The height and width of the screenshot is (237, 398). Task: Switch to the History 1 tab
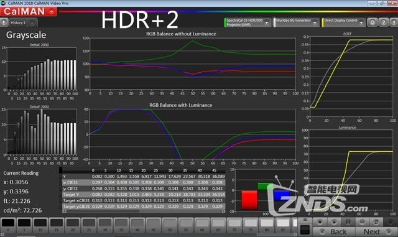(x=18, y=22)
